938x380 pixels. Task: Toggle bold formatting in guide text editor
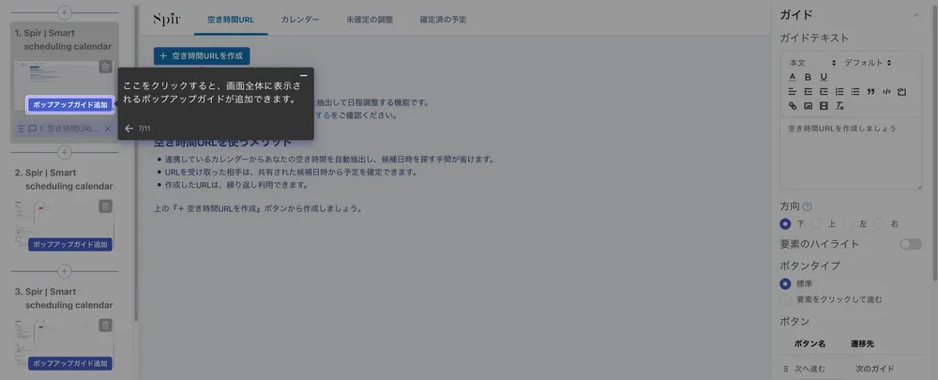[x=809, y=77]
